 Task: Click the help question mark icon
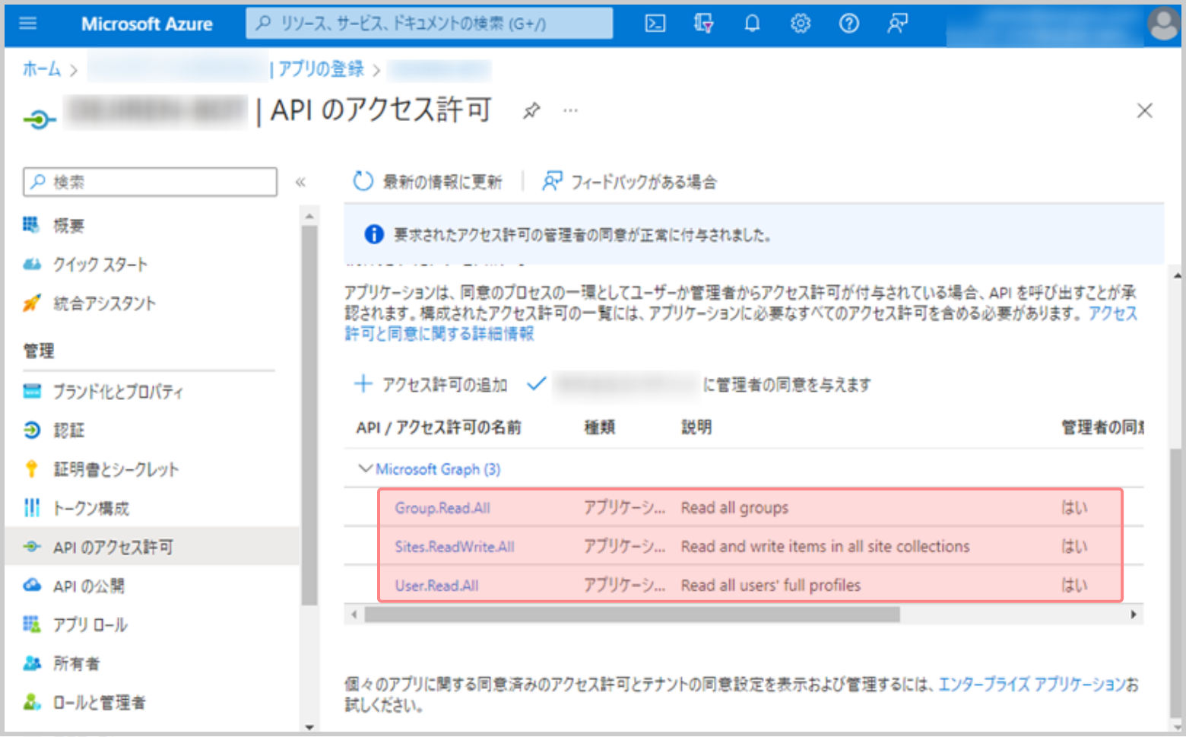(x=848, y=24)
